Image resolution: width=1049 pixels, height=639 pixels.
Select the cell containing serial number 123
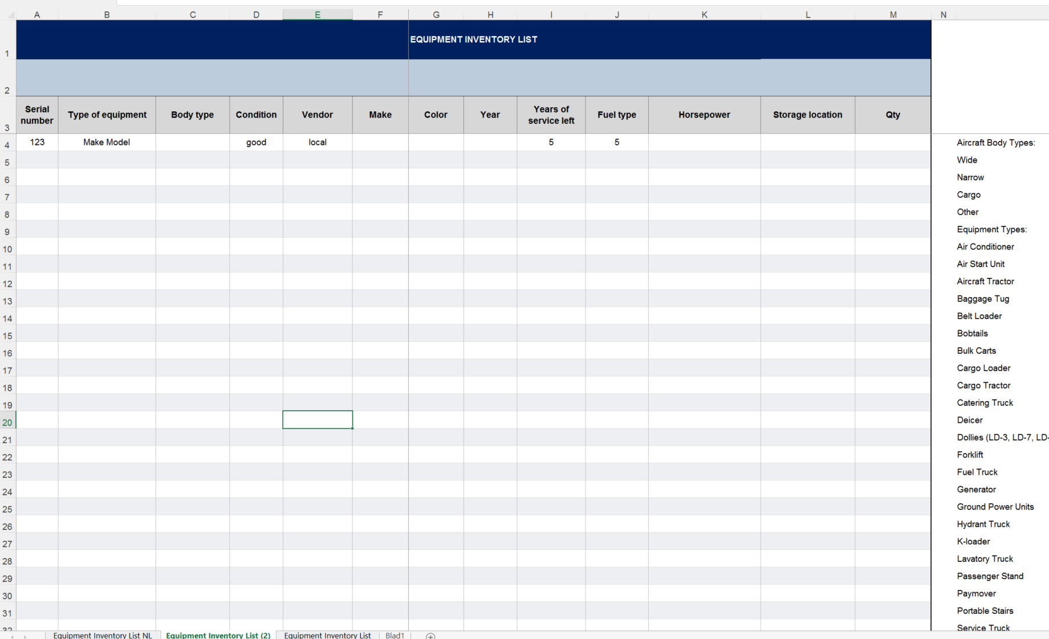coord(37,142)
